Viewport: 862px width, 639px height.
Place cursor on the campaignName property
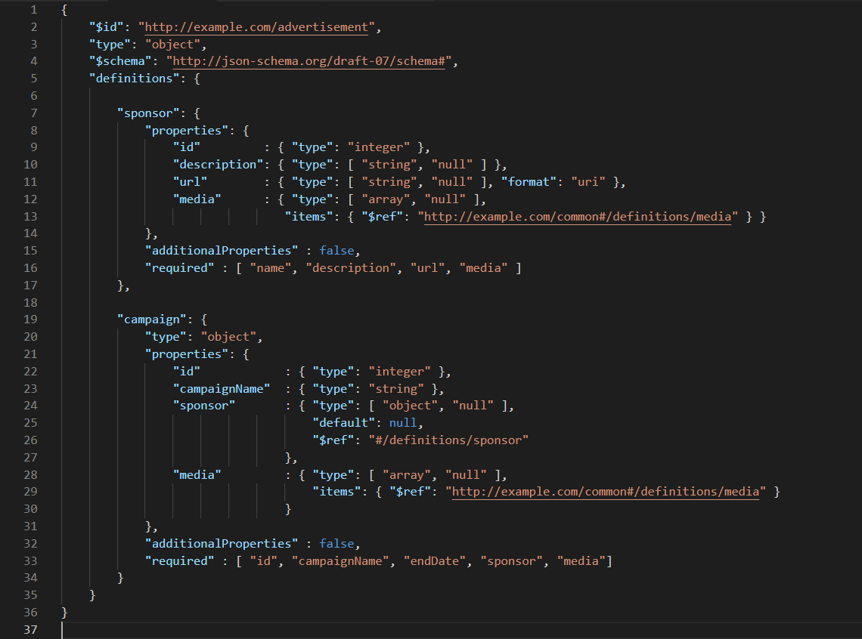[x=222, y=387]
